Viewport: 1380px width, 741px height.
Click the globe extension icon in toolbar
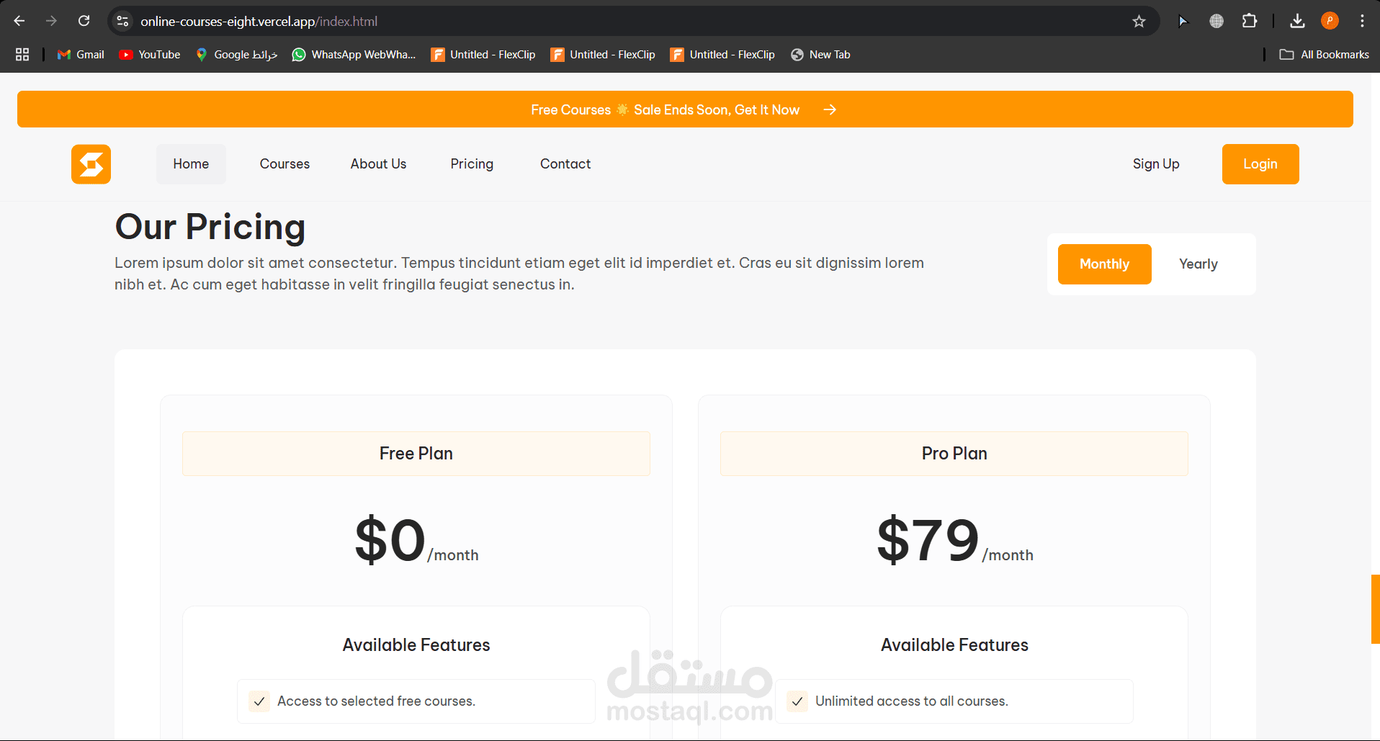pos(1217,21)
